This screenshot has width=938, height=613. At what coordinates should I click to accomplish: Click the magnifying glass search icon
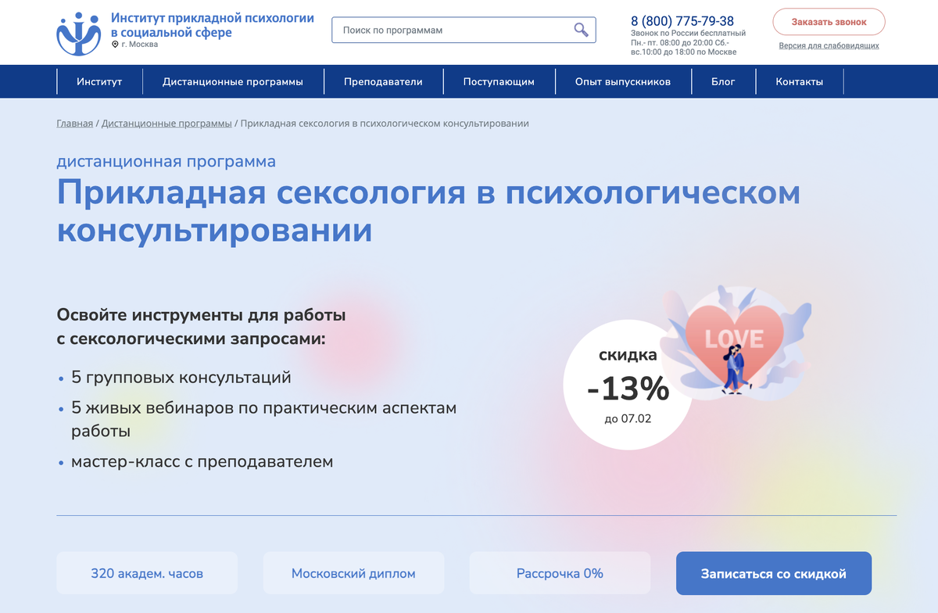coord(580,30)
